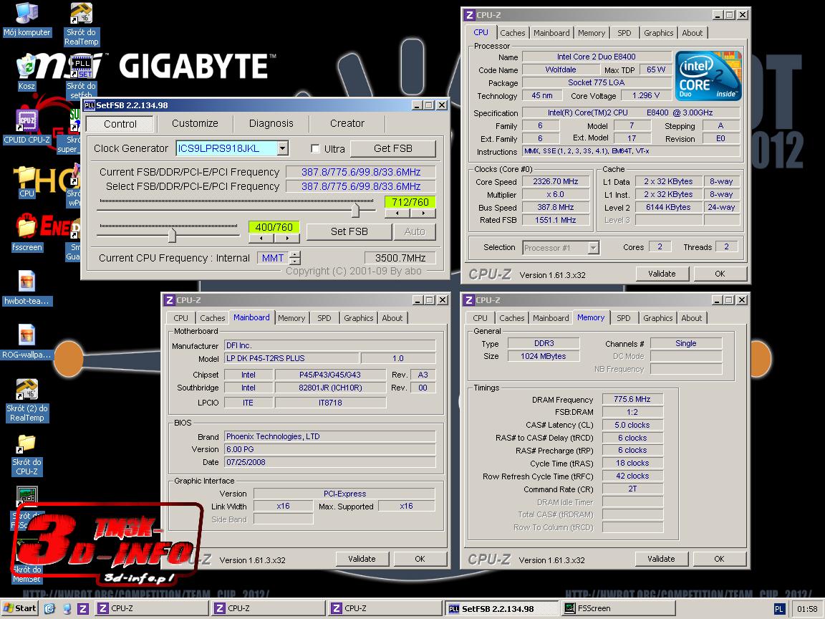Select the Control tab in SetFSB
This screenshot has width=825, height=619.
pos(120,124)
